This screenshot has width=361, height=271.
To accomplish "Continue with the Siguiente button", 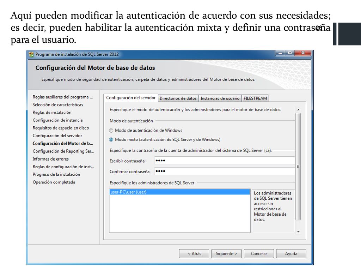I will [x=226, y=254].
